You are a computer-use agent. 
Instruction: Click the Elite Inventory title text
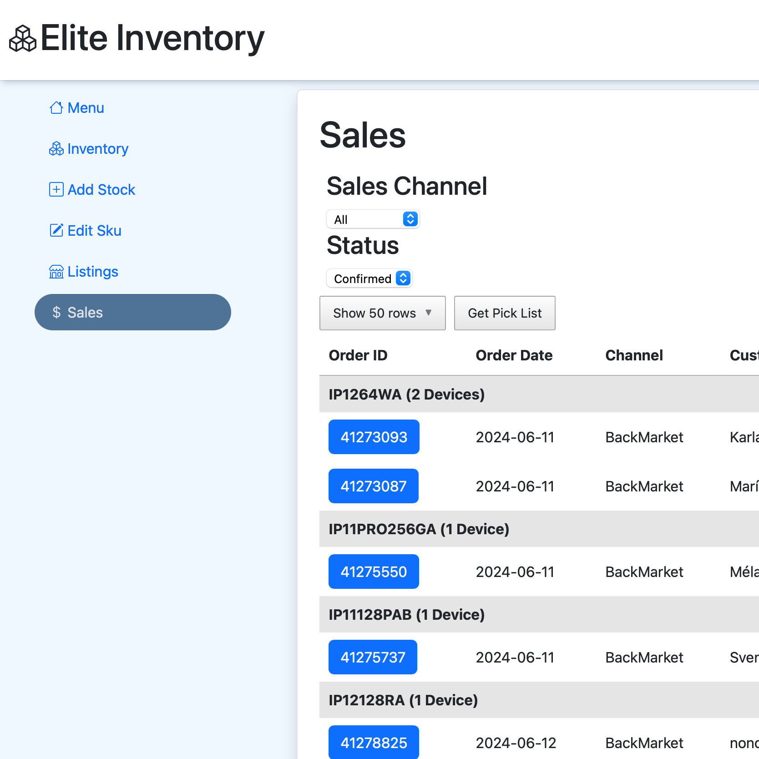152,38
